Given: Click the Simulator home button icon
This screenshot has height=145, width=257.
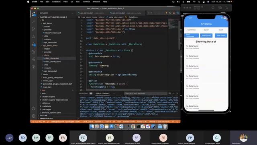Looking at the screenshot, I should (213, 8).
